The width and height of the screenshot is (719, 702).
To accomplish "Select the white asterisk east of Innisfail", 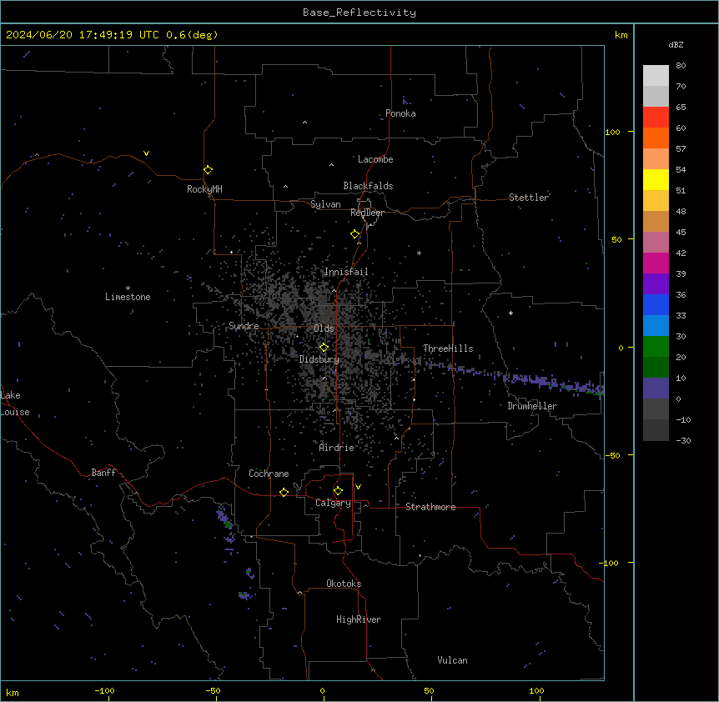I will pyautogui.click(x=419, y=253).
